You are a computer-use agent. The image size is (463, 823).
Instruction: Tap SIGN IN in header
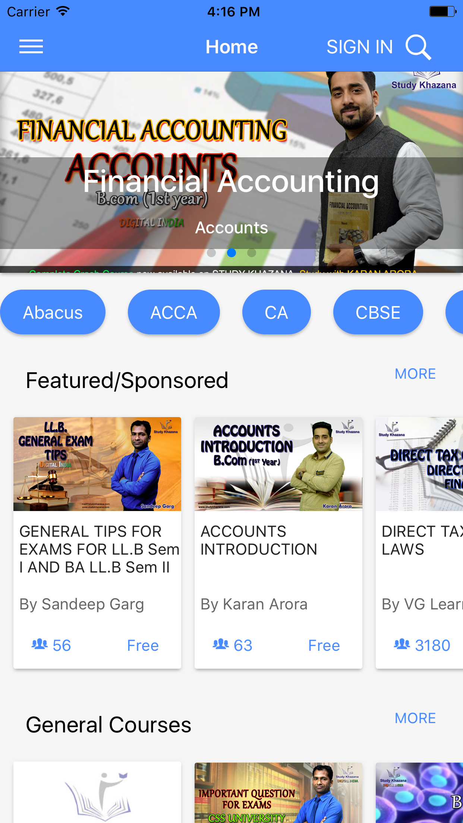point(360,47)
